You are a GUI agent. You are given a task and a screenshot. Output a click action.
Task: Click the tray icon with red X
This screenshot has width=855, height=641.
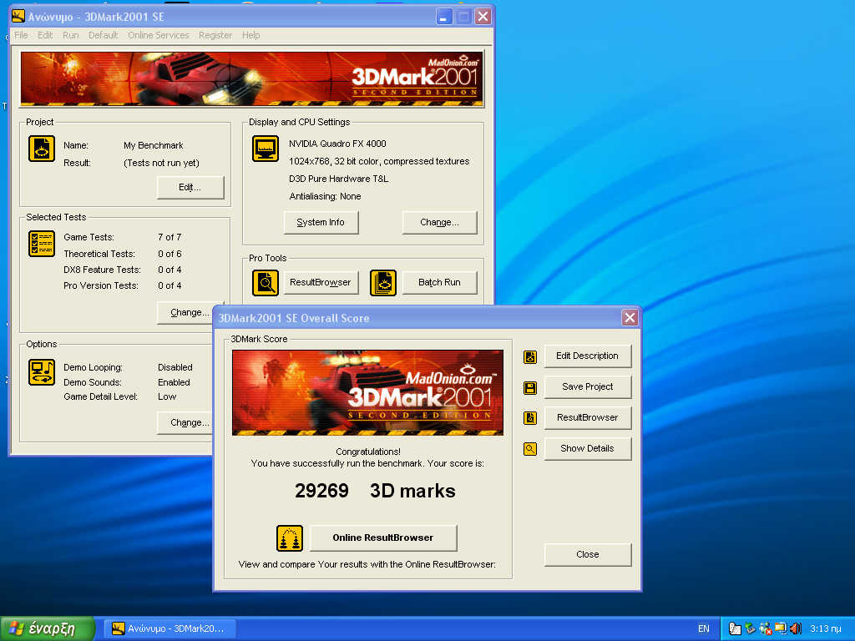click(766, 628)
